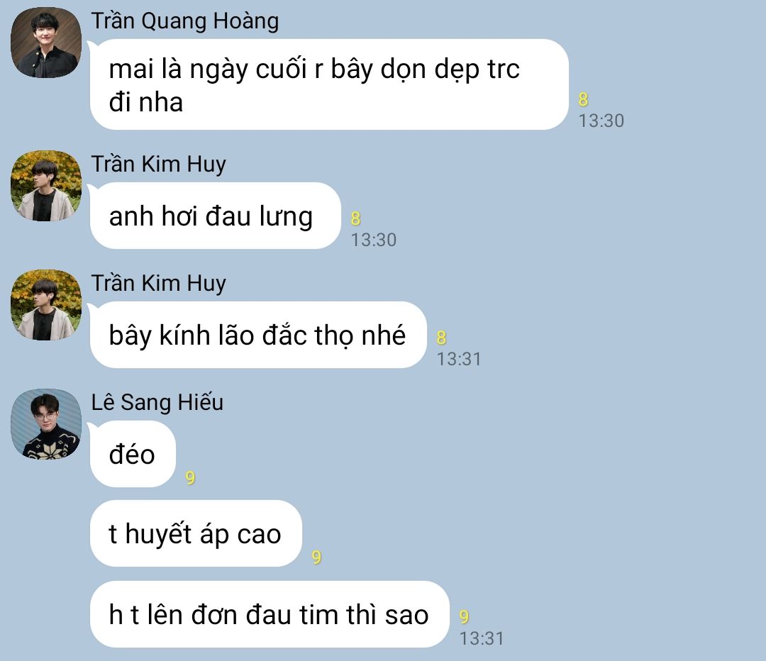Tap the read count 9 beside 'đéo'

click(x=191, y=477)
